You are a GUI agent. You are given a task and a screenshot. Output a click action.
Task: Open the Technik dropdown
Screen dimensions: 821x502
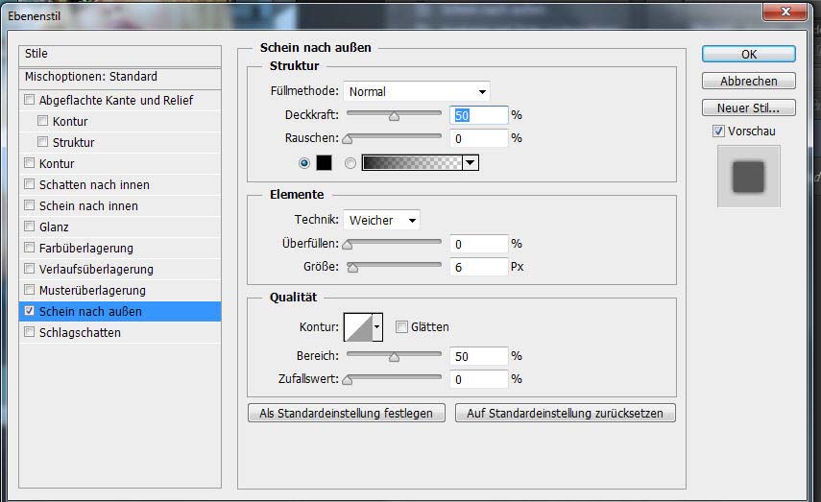(x=381, y=221)
